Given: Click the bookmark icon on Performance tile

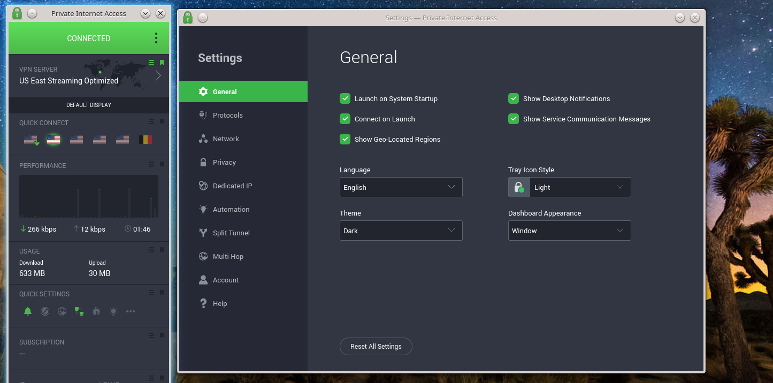Looking at the screenshot, I should (162, 164).
